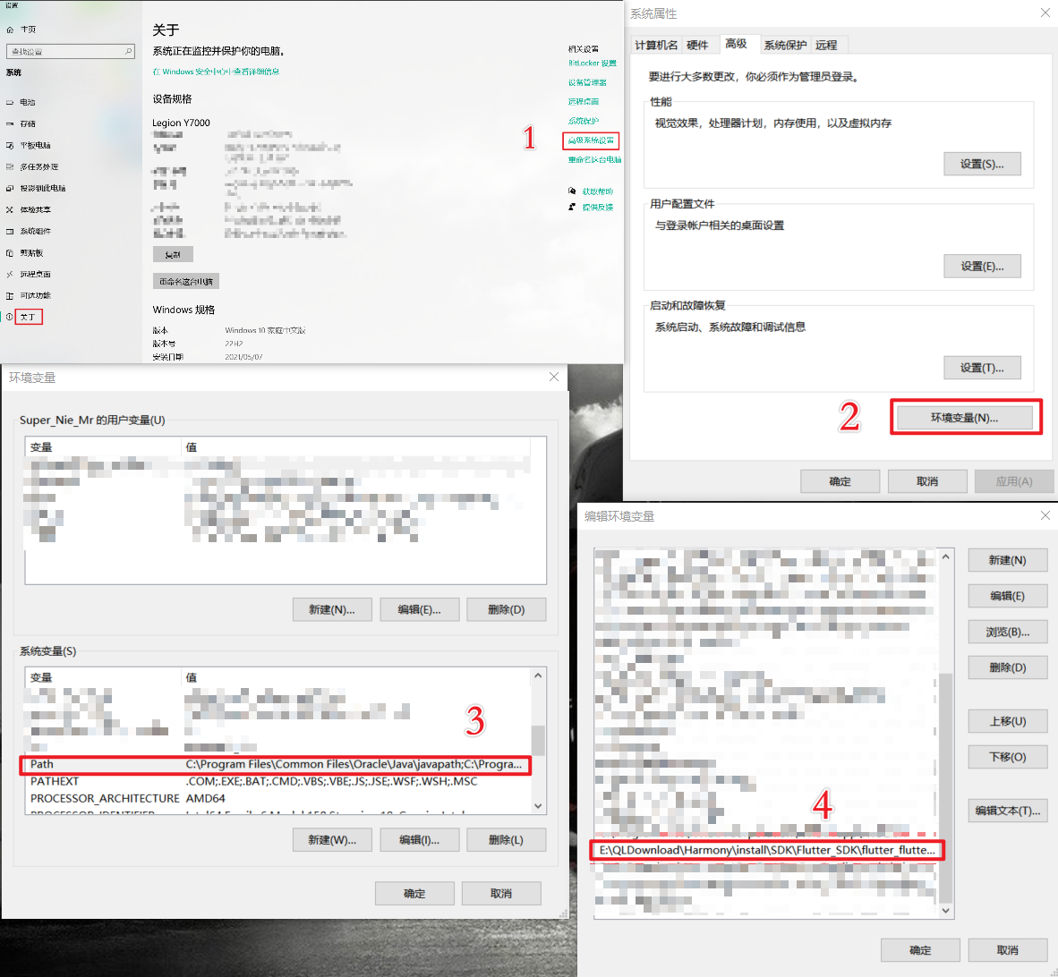This screenshot has height=977, width=1058.
Task: Click the 主页 home icon in Settings
Action: (x=10, y=30)
